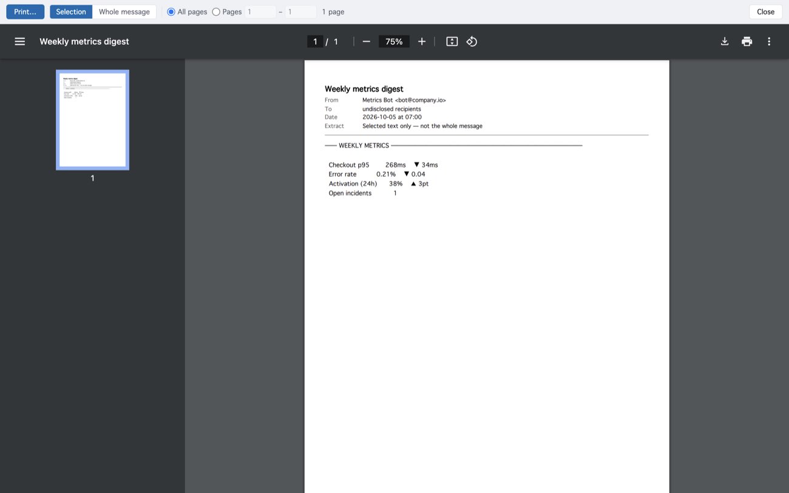Click the 'undisclosed recipients' text

coord(391,109)
